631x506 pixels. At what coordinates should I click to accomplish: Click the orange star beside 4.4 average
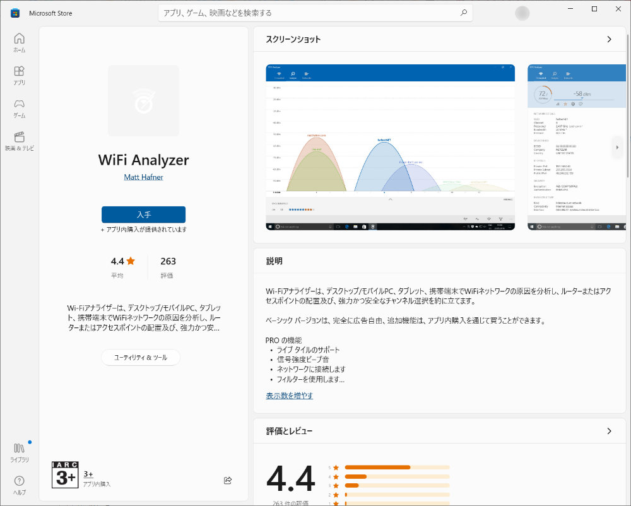pyautogui.click(x=131, y=261)
